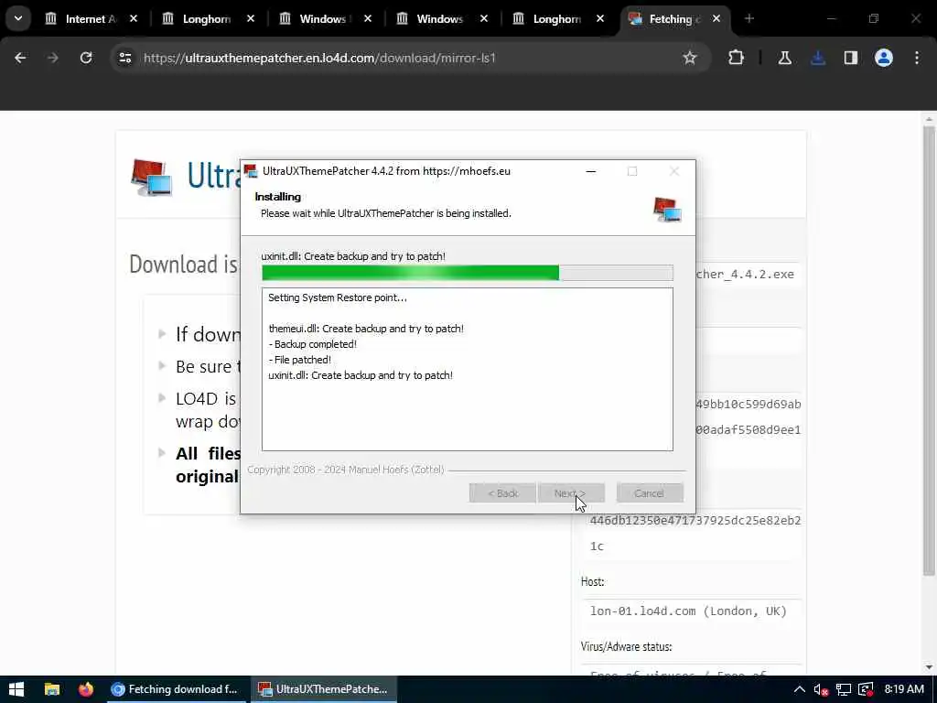937x703 pixels.
Task: Go back to the previous page
Action: point(20,58)
